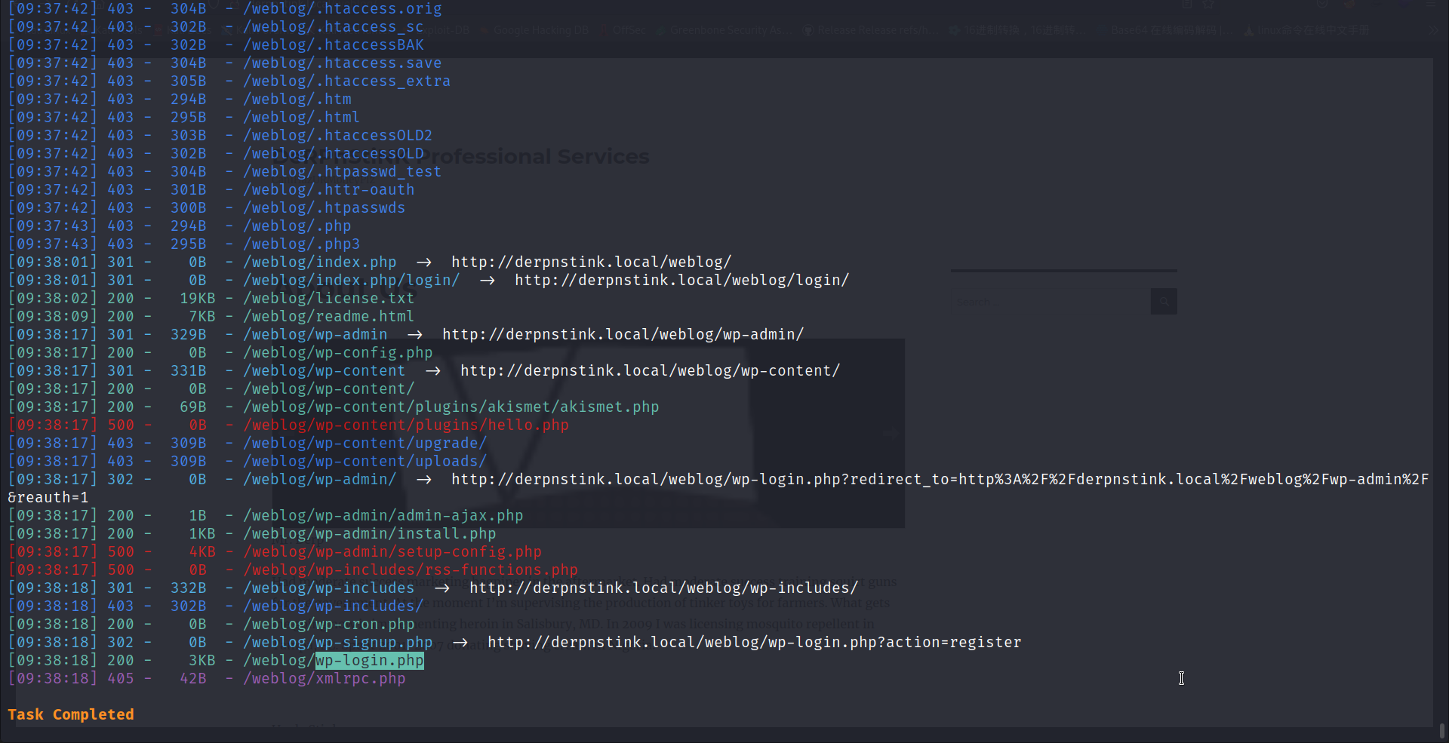Image resolution: width=1449 pixels, height=743 pixels.
Task: Open Greenbone Security bookmark in background browser
Action: tap(724, 30)
